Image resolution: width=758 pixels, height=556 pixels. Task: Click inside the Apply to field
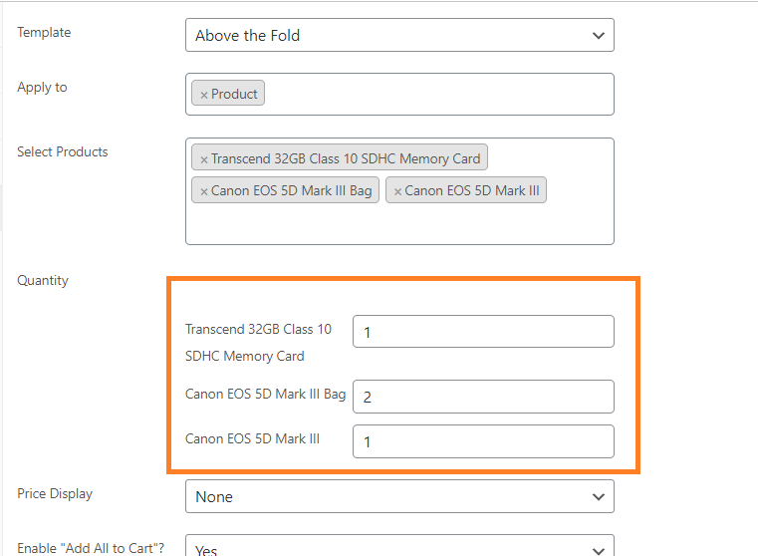tap(399, 95)
